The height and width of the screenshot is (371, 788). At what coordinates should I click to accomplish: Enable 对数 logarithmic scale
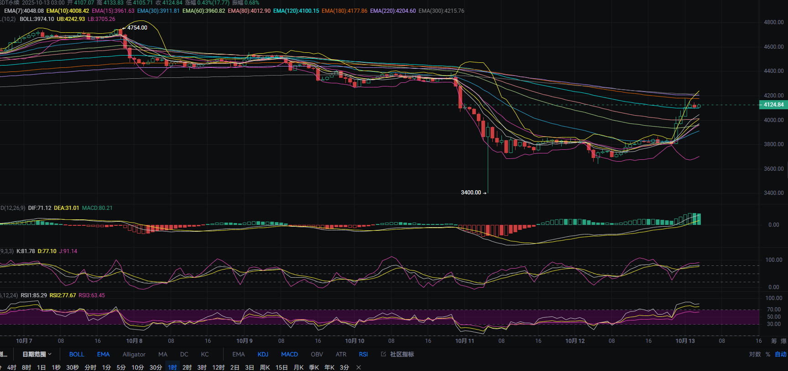click(x=755, y=354)
